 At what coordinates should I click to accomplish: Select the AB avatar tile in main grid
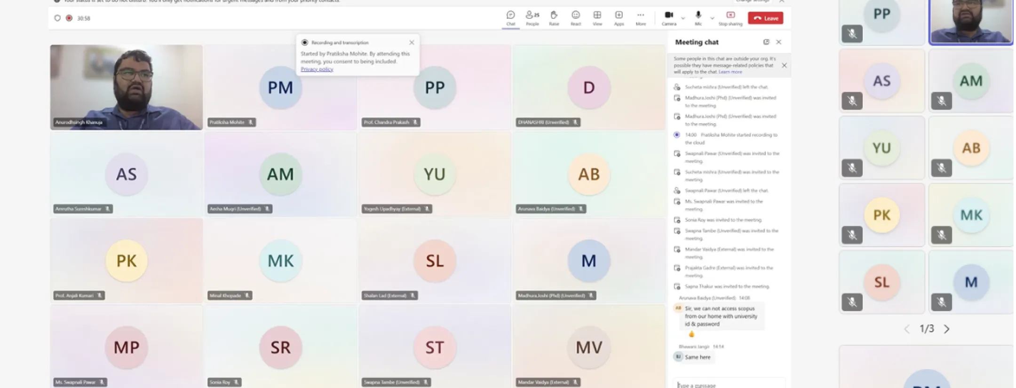[x=589, y=174]
